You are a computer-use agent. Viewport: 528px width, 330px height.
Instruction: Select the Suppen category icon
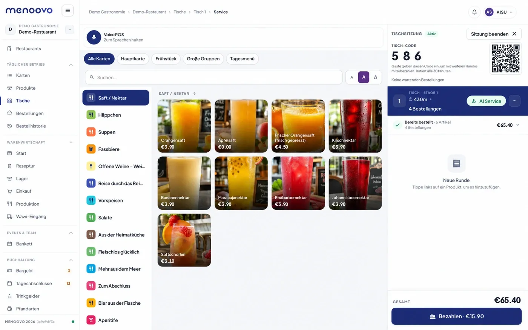91,132
